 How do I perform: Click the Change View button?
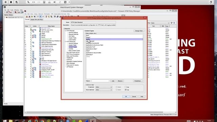coord(139,31)
